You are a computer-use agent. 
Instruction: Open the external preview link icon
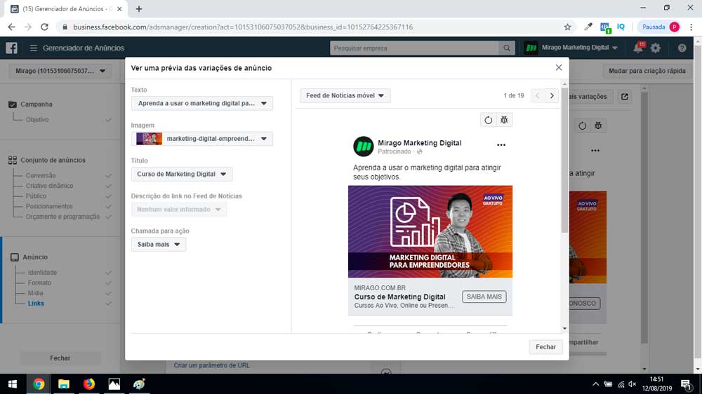click(625, 97)
